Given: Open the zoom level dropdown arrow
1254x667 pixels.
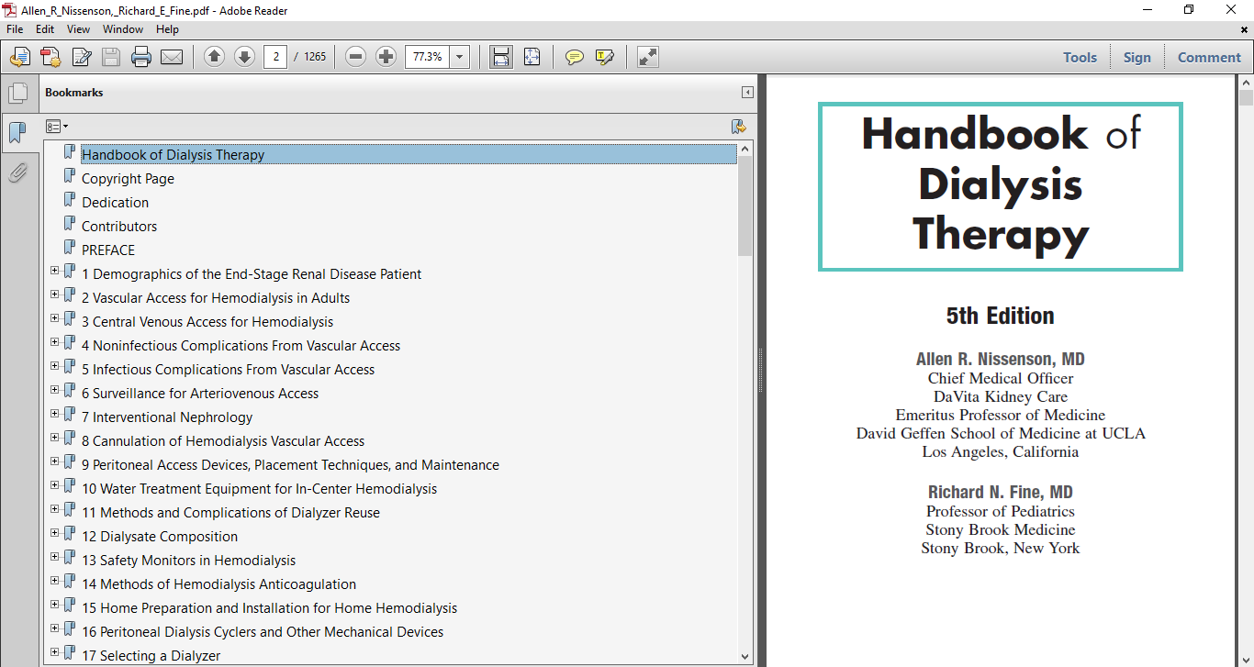Looking at the screenshot, I should (x=460, y=57).
